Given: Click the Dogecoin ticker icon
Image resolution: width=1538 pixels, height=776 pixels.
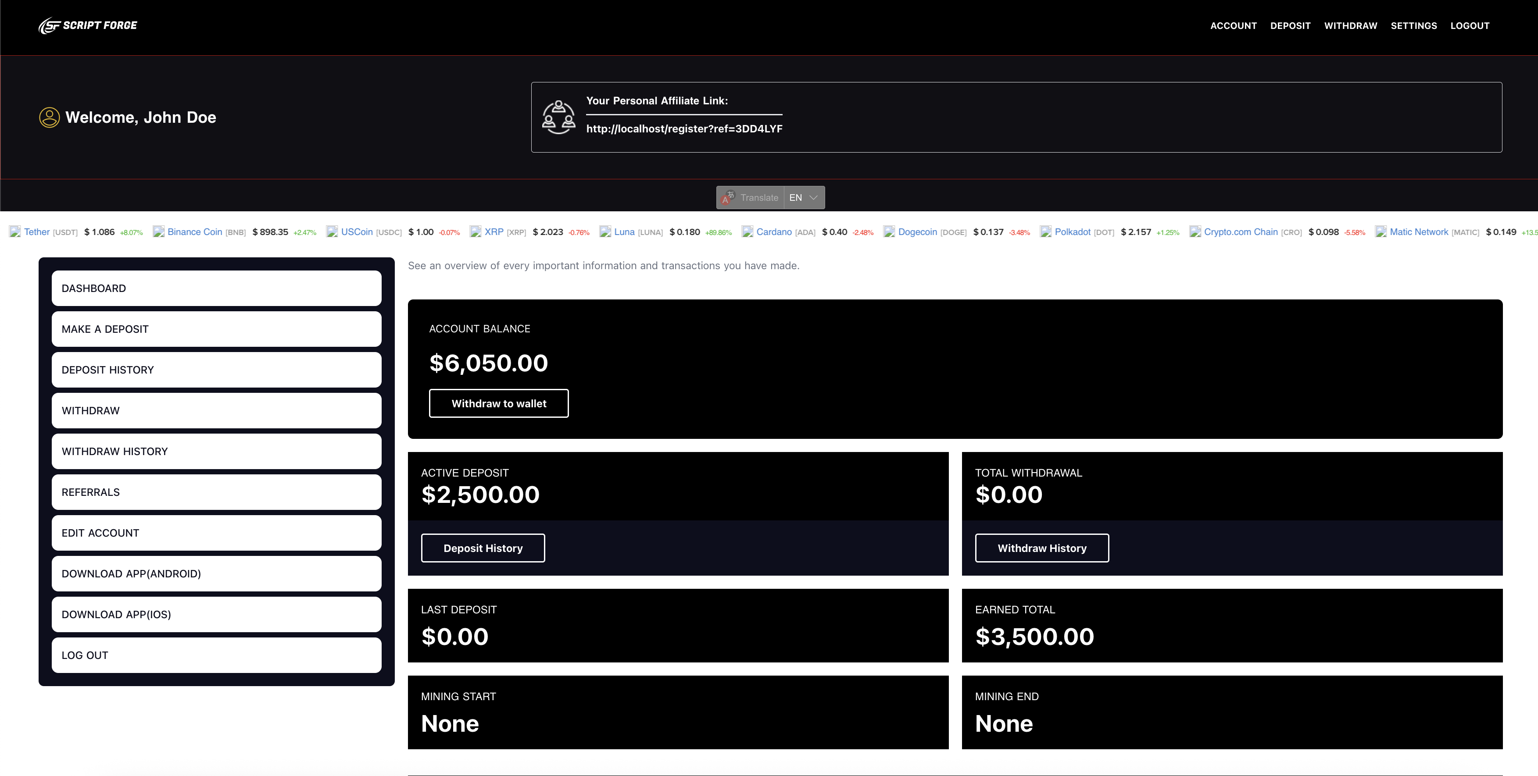Looking at the screenshot, I should pos(889,231).
